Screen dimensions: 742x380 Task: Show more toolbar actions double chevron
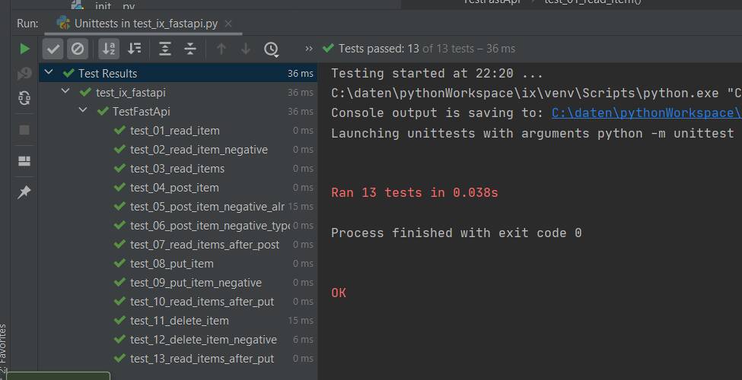[309, 49]
